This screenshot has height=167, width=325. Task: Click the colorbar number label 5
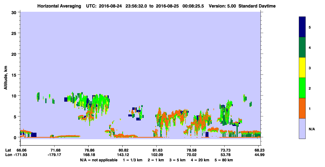pos(310,27)
